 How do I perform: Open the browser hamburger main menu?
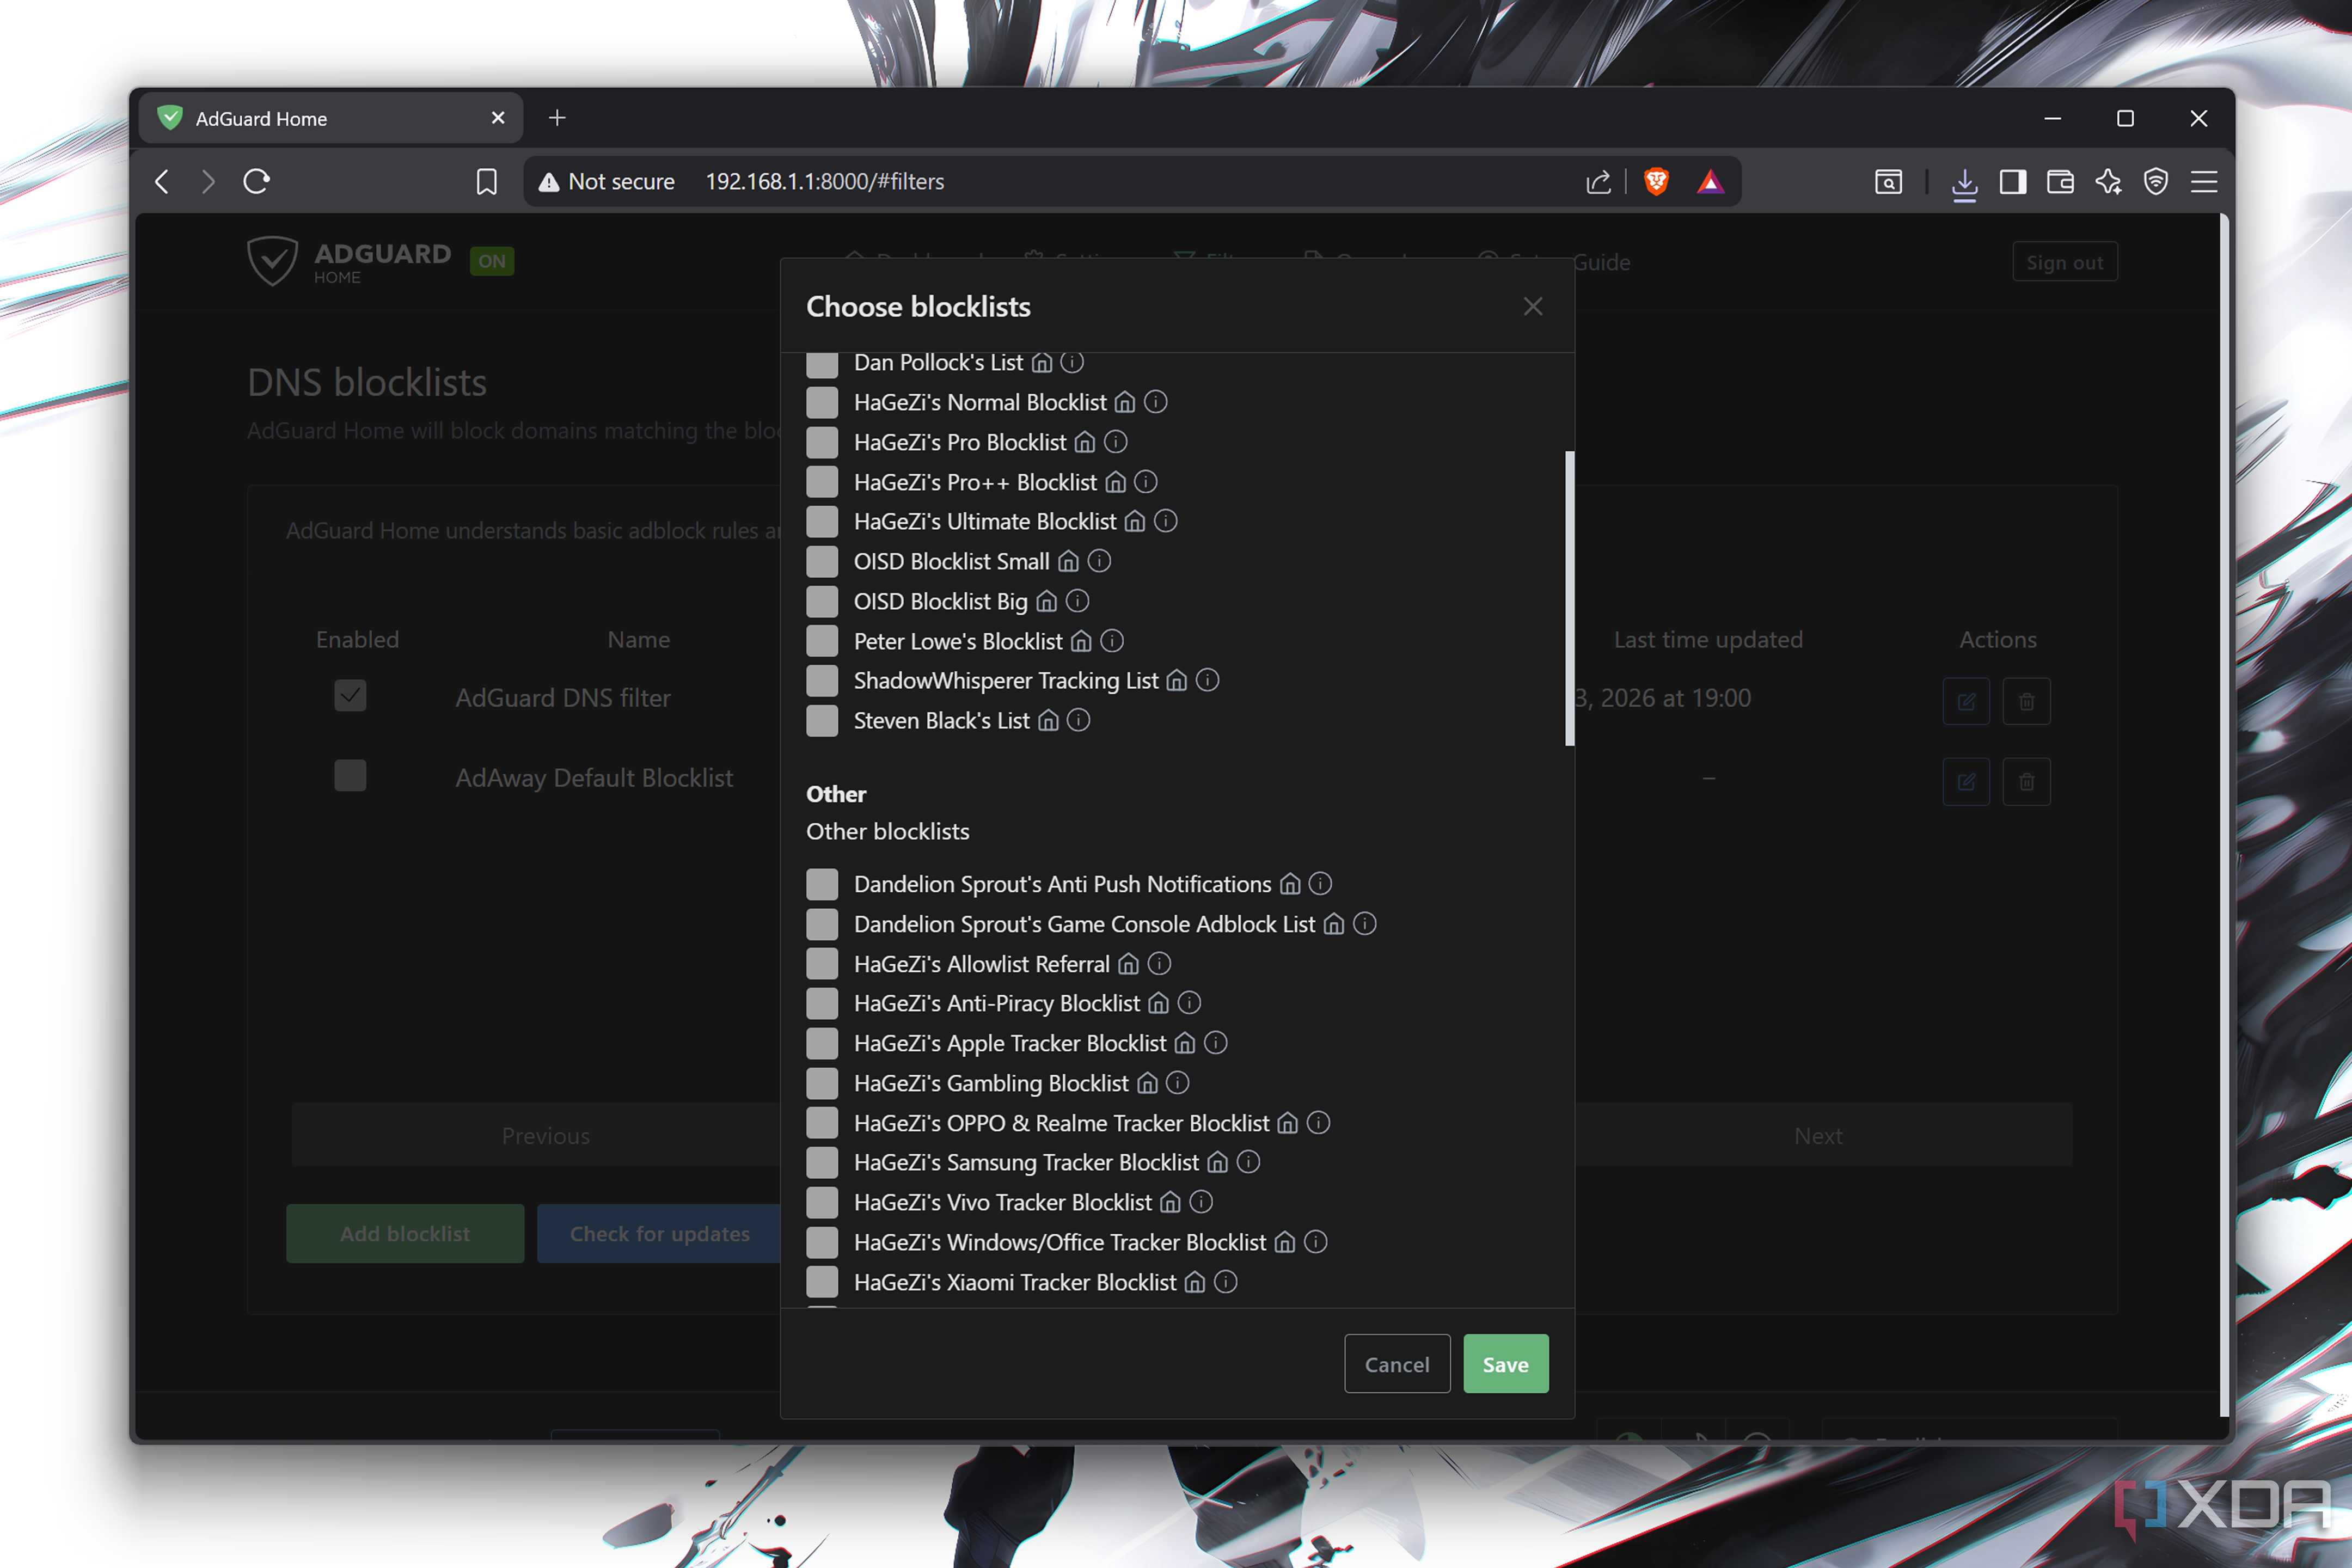click(x=2204, y=181)
